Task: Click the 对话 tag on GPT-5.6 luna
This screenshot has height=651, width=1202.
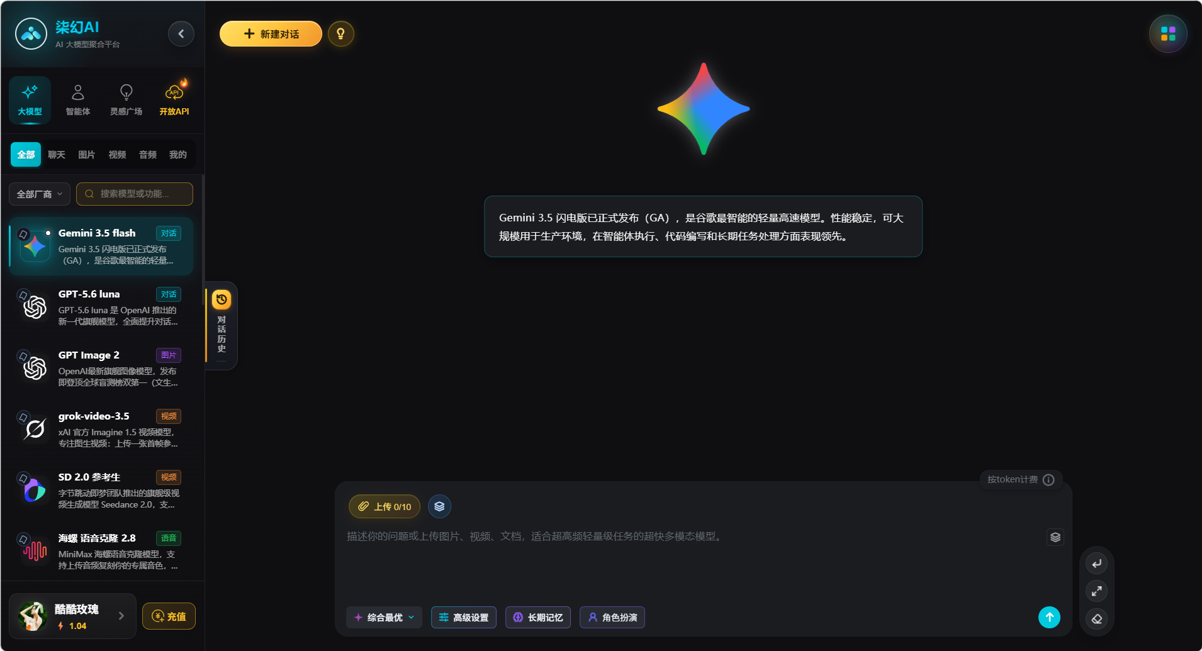Action: tap(169, 294)
